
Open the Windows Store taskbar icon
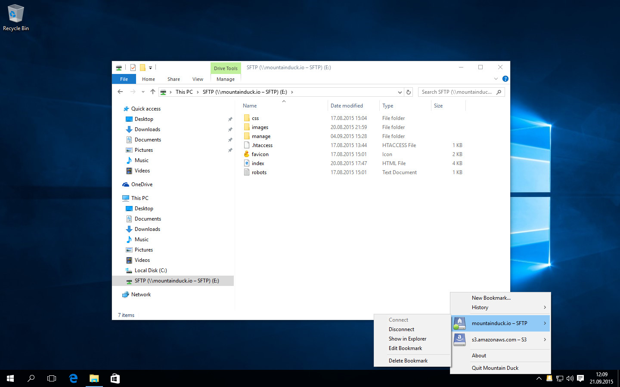click(x=115, y=378)
